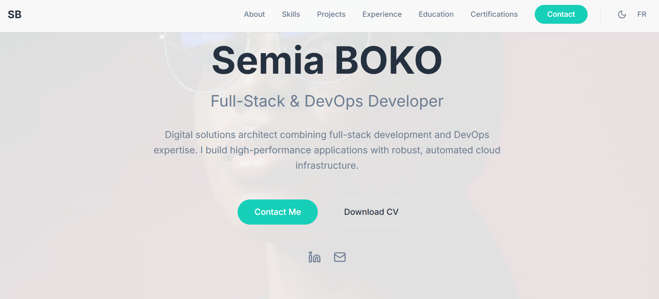This screenshot has width=659, height=299.
Task: Click the Full-Stack & DevOps Developer subtitle
Action: pyautogui.click(x=327, y=101)
